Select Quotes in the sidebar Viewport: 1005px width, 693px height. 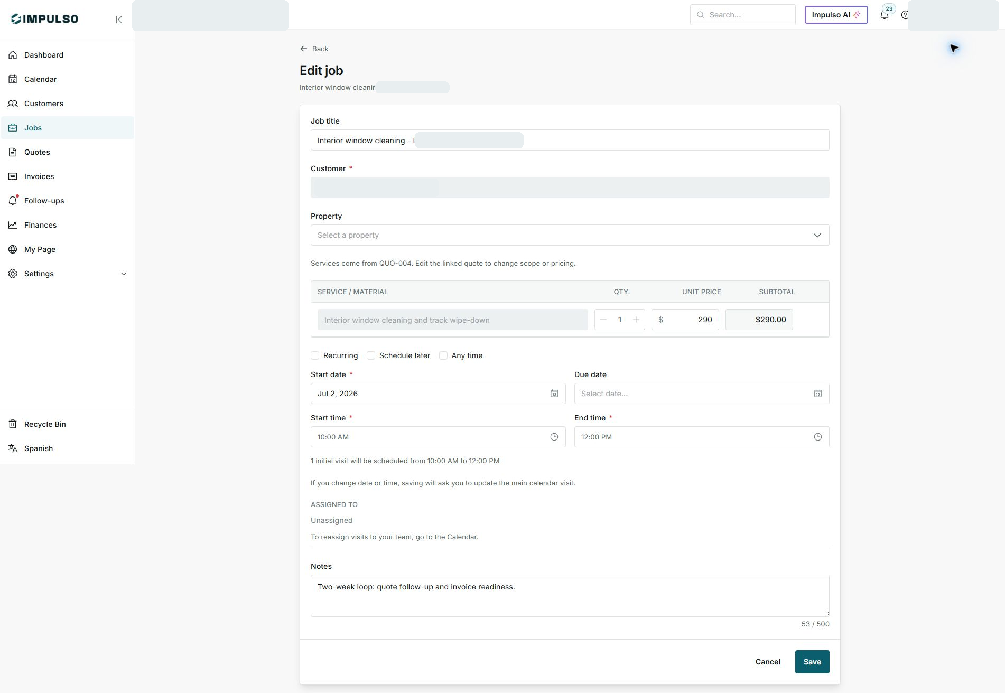[67, 152]
